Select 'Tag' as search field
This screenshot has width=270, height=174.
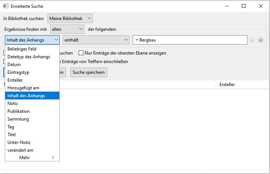click(x=11, y=127)
